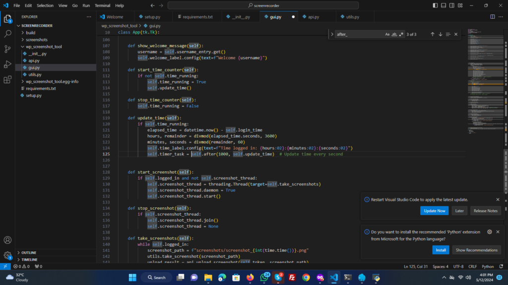
Task: Open the Run and Debug view
Action: pyautogui.click(x=7, y=64)
